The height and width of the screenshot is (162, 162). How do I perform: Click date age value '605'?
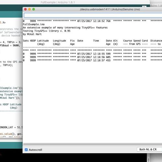click(x=108, y=57)
